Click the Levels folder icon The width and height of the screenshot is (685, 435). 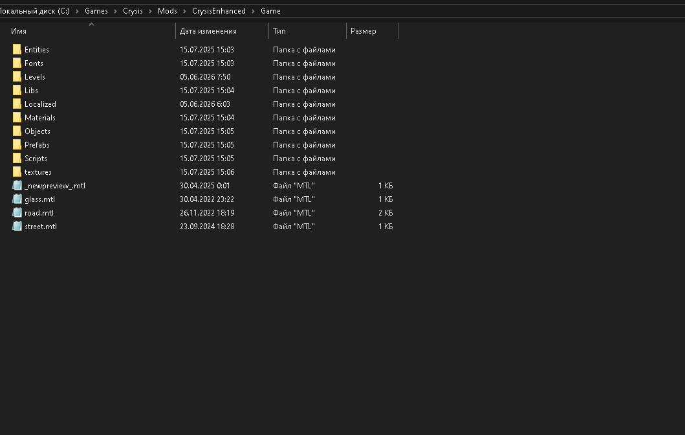[x=17, y=76]
